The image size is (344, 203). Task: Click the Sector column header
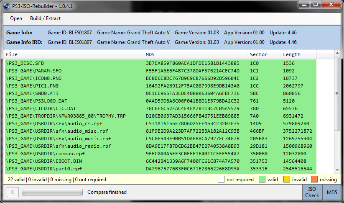click(x=263, y=54)
